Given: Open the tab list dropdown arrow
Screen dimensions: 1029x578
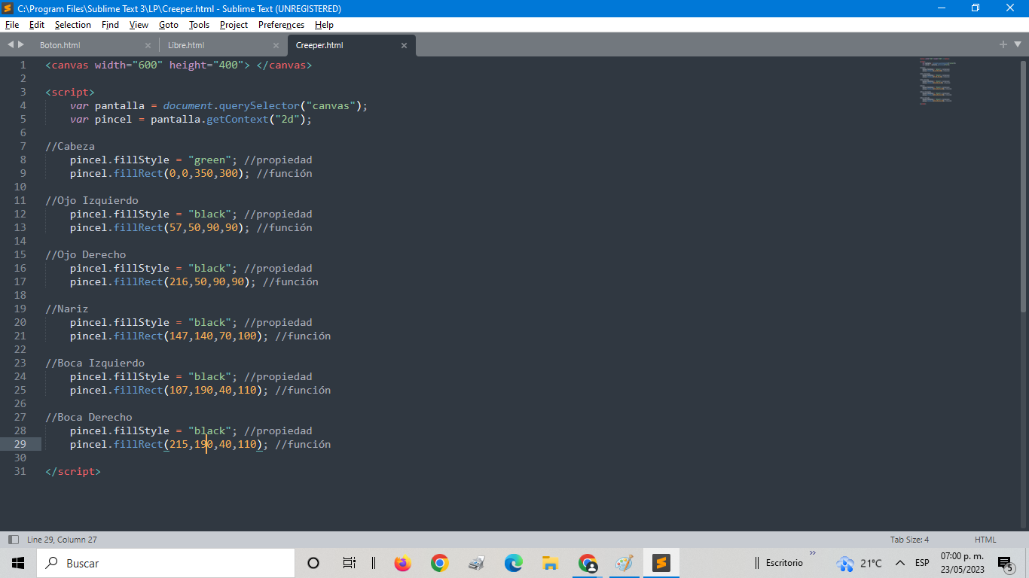Looking at the screenshot, I should tap(1017, 45).
